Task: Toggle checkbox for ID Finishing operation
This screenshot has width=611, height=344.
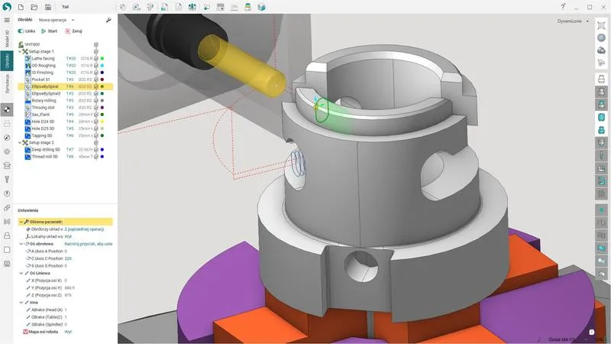Action: point(96,73)
